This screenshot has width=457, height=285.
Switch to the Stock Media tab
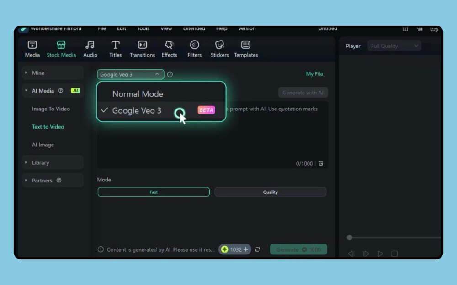61,48
